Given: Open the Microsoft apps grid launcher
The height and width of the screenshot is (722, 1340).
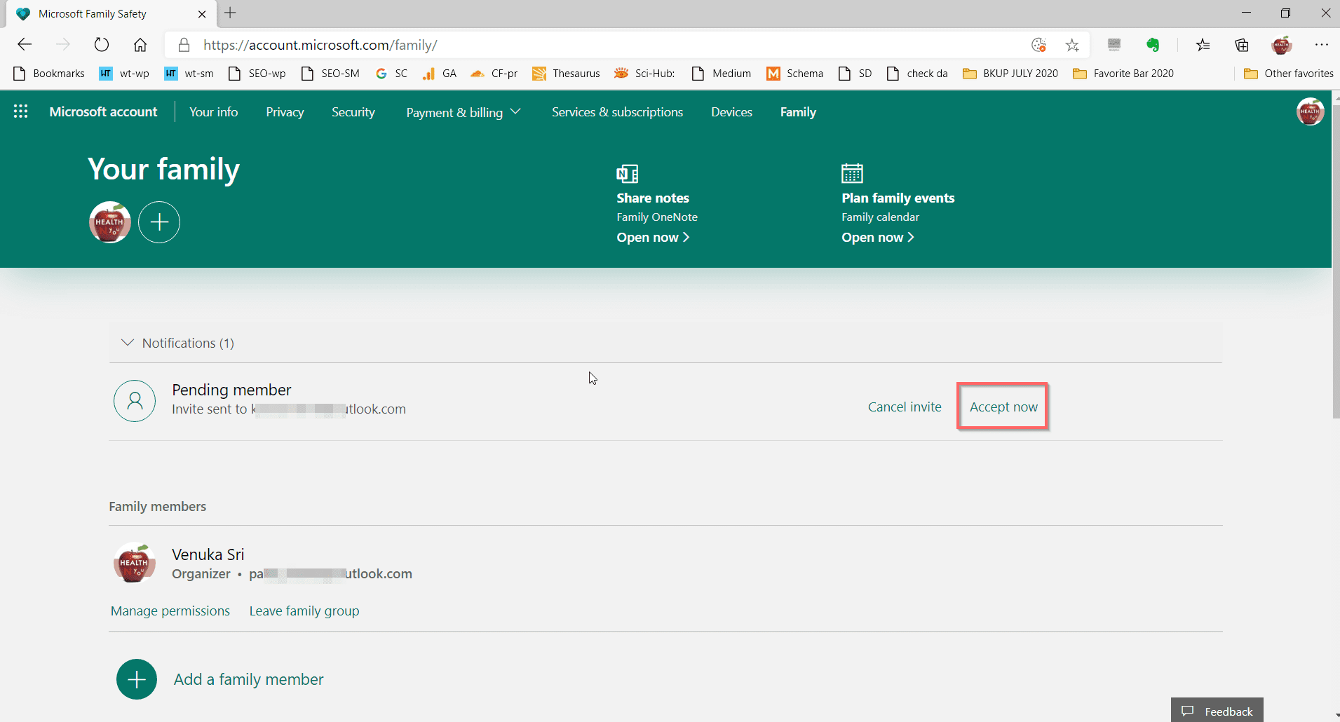Looking at the screenshot, I should (20, 111).
